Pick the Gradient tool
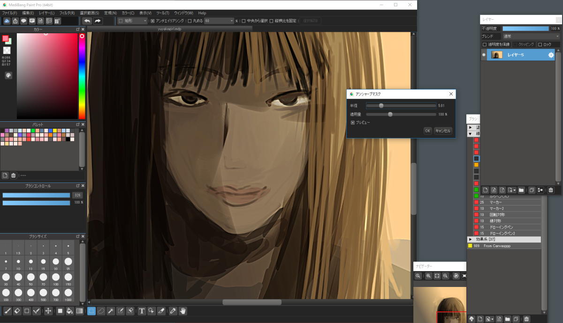Screen dimensions: 563x323 [80, 311]
